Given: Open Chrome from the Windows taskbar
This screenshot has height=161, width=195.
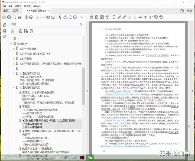Looking at the screenshot, I should pyautogui.click(x=66, y=157).
